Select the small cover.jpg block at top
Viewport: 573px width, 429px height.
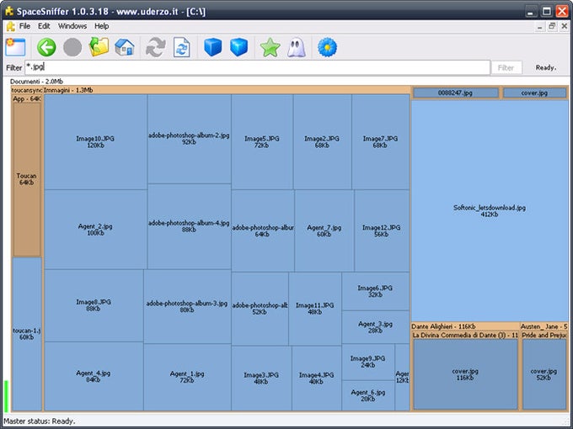534,93
